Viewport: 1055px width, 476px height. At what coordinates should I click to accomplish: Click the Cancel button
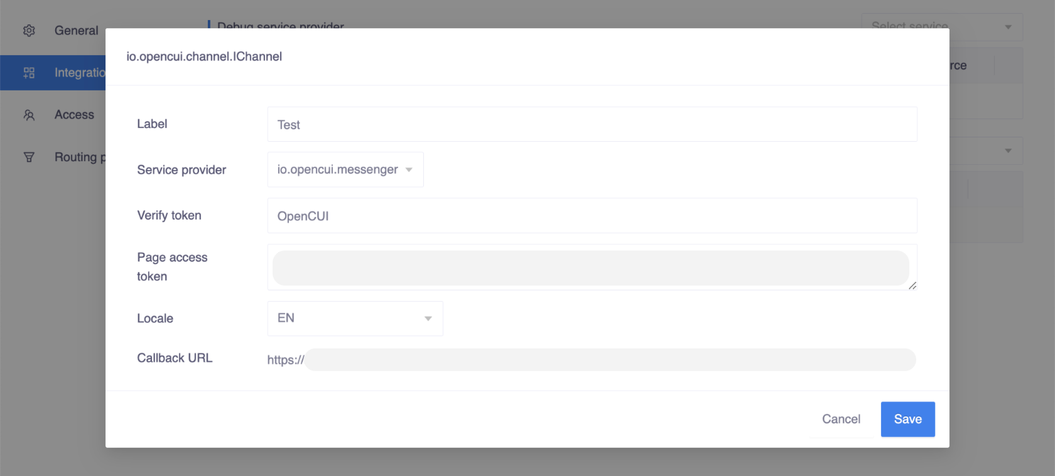coord(841,419)
